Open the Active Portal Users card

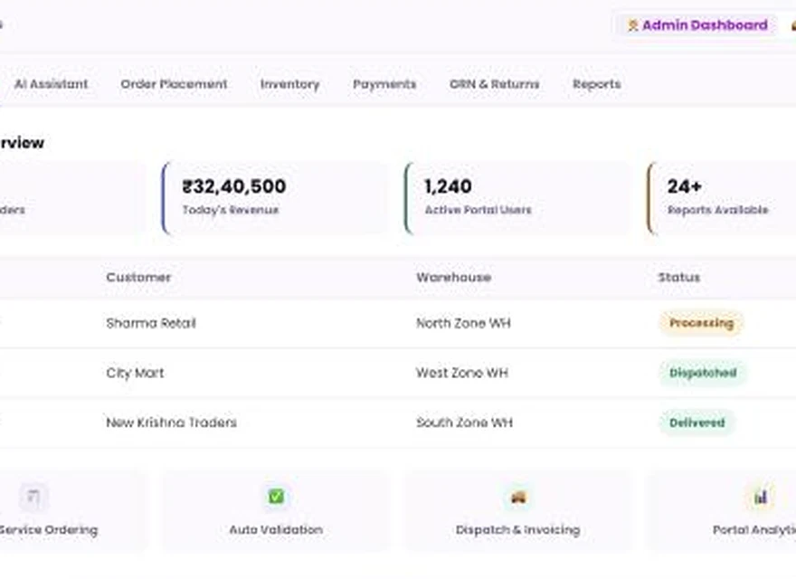(517, 198)
